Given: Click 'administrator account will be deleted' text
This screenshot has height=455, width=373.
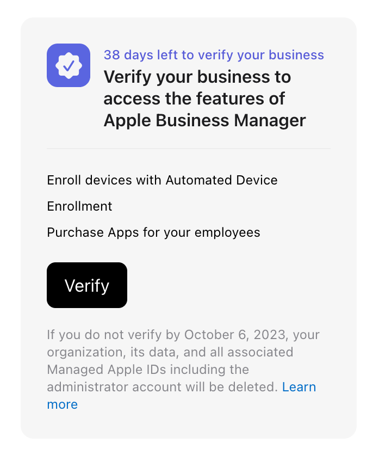Looking at the screenshot, I should [x=162, y=387].
